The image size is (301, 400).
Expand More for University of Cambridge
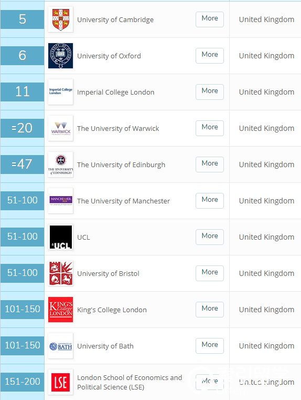(210, 19)
